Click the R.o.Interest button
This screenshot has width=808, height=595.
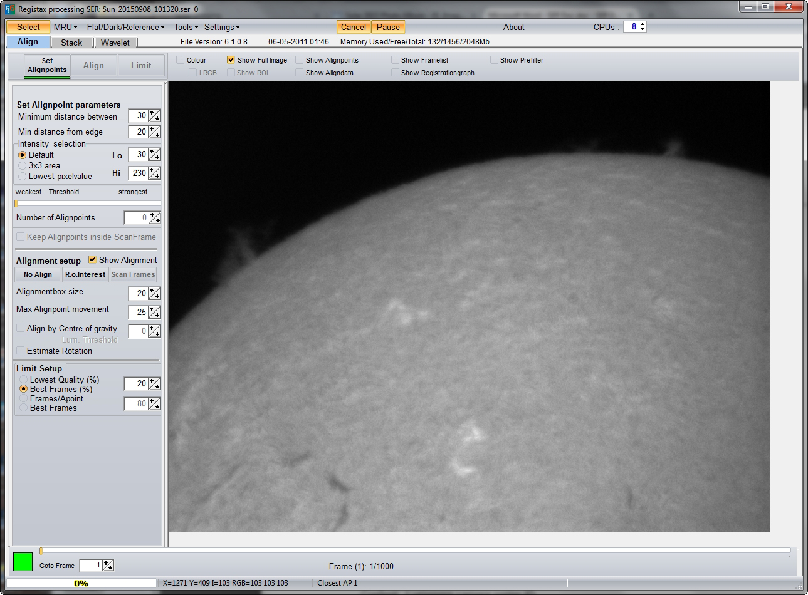pos(85,274)
